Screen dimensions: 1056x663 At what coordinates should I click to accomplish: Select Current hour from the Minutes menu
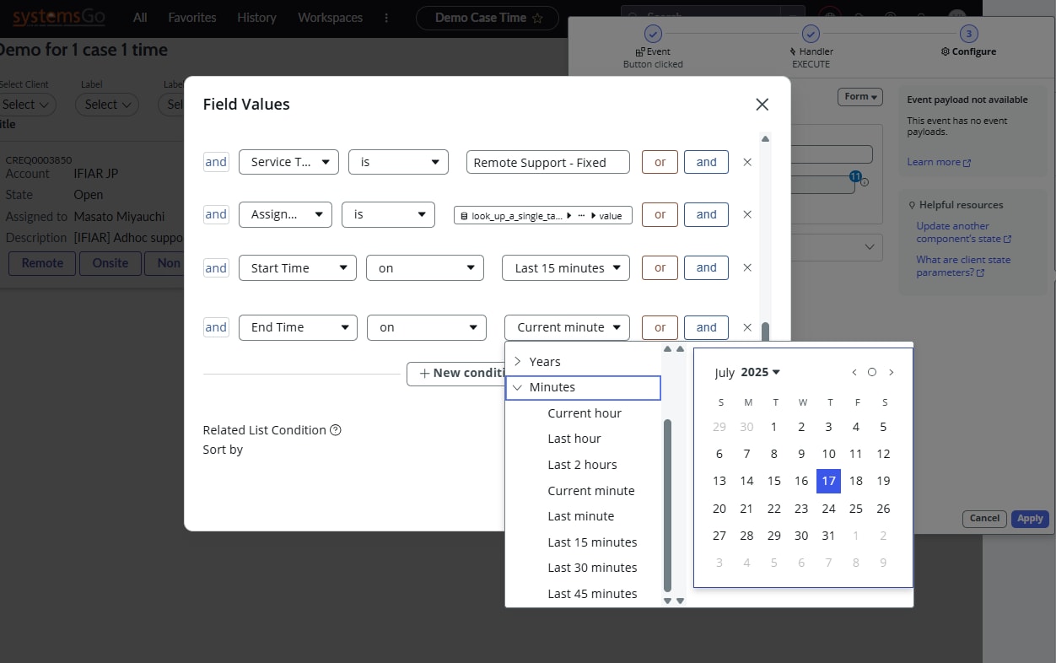tap(585, 413)
